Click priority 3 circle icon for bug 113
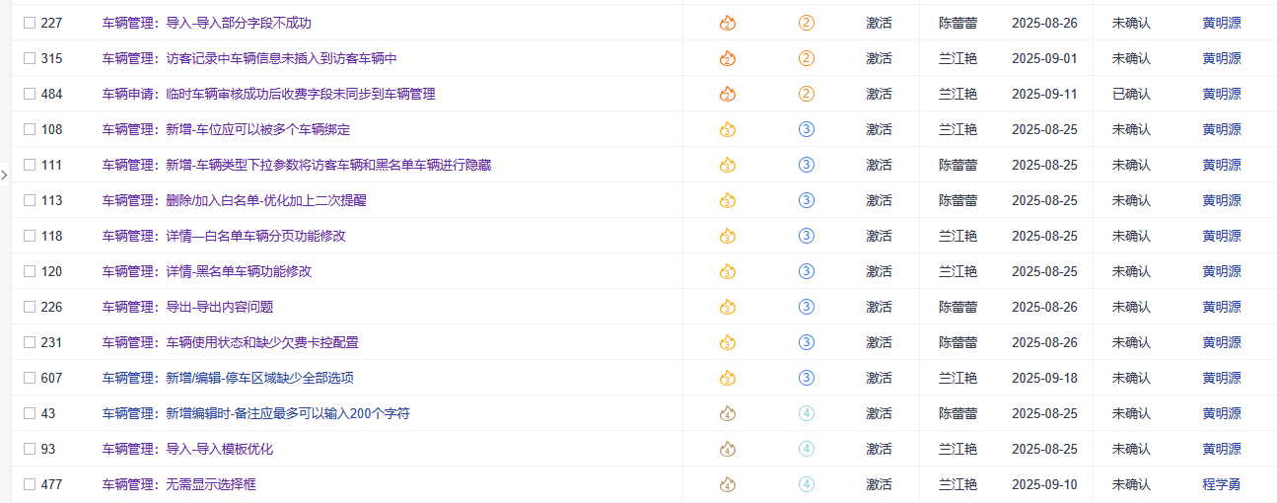The image size is (1277, 503). click(807, 200)
